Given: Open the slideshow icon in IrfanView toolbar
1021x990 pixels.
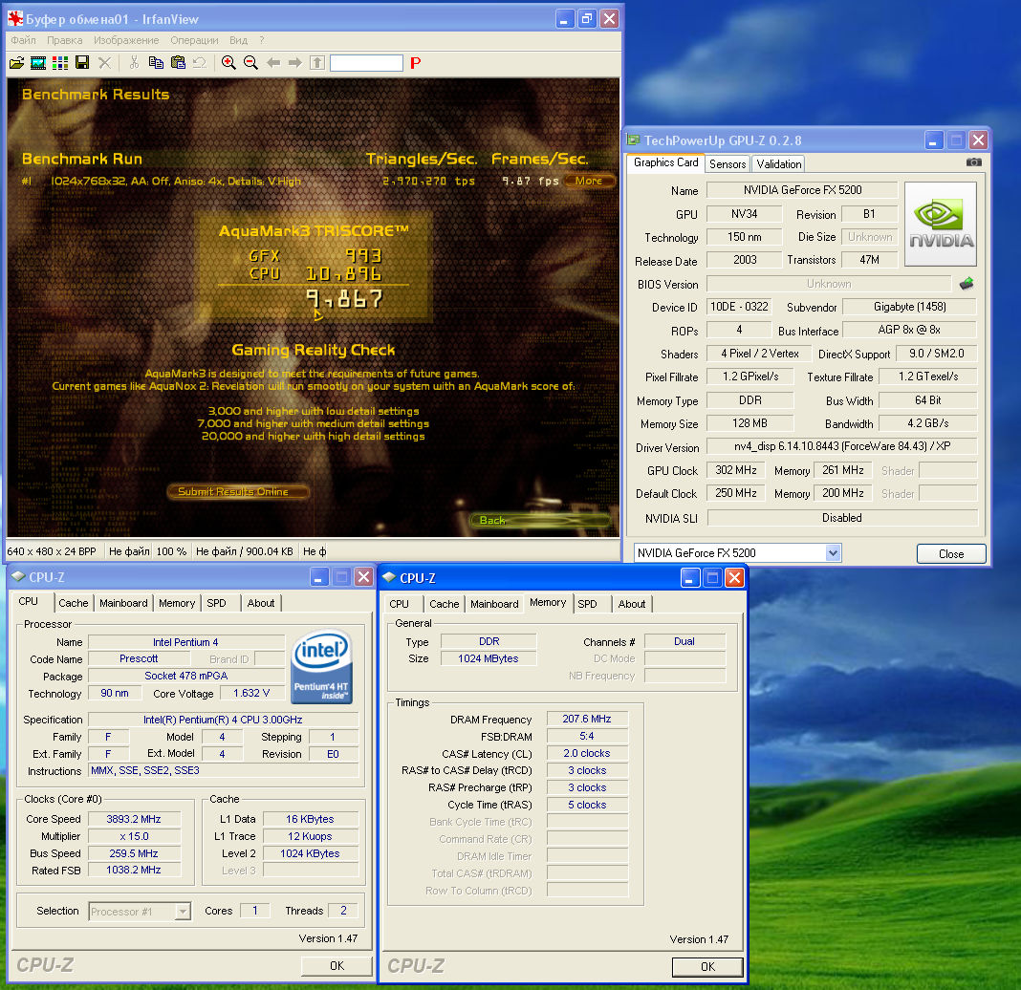Looking at the screenshot, I should pos(38,62).
